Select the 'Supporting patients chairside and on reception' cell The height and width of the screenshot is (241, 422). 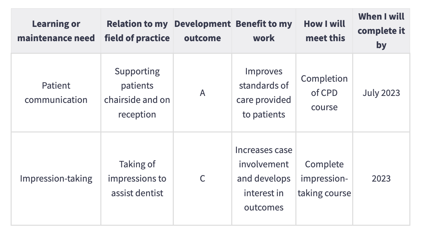click(137, 93)
